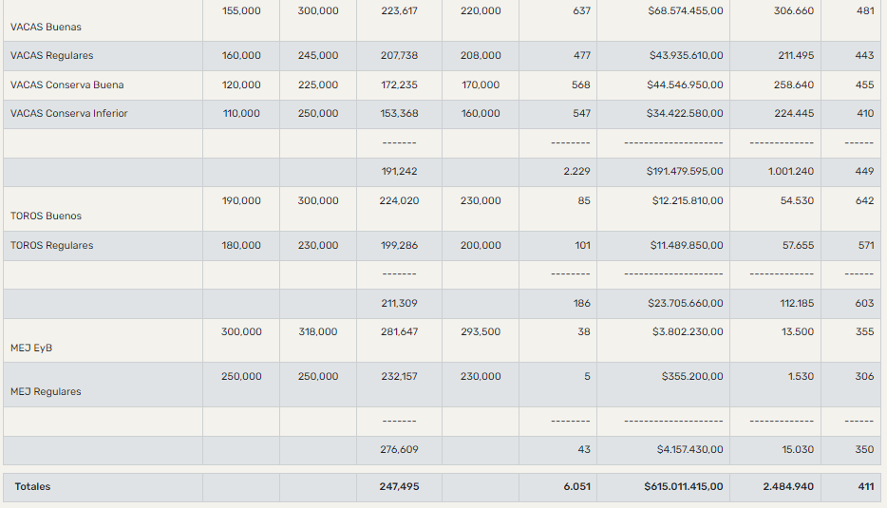The height and width of the screenshot is (508, 887).
Task: Click the 293,500 value in MEJ EyB row
Action: [x=481, y=332]
